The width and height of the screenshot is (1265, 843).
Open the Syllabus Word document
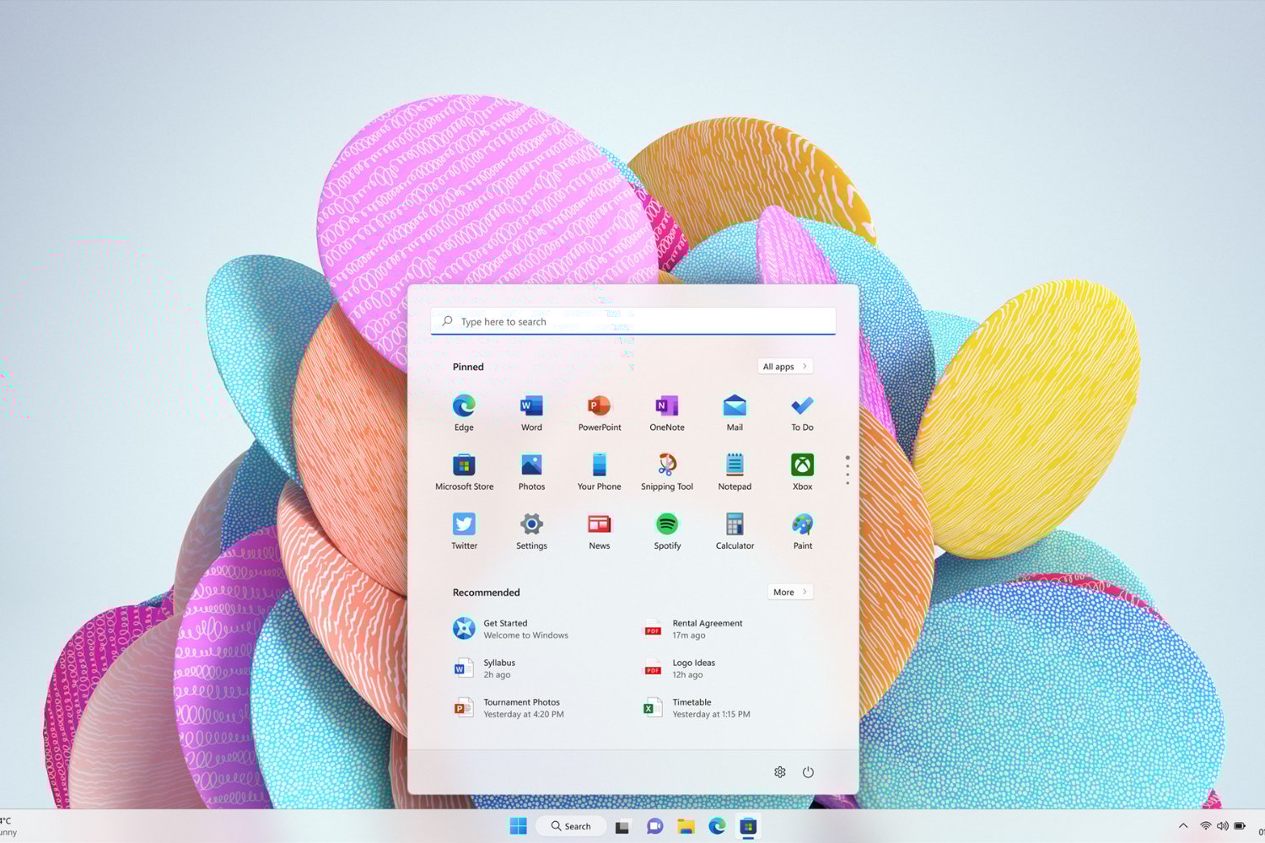pos(486,668)
